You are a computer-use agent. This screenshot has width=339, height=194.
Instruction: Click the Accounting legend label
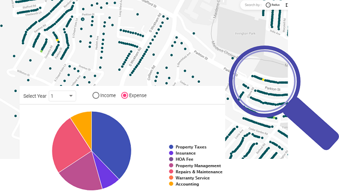tap(187, 184)
